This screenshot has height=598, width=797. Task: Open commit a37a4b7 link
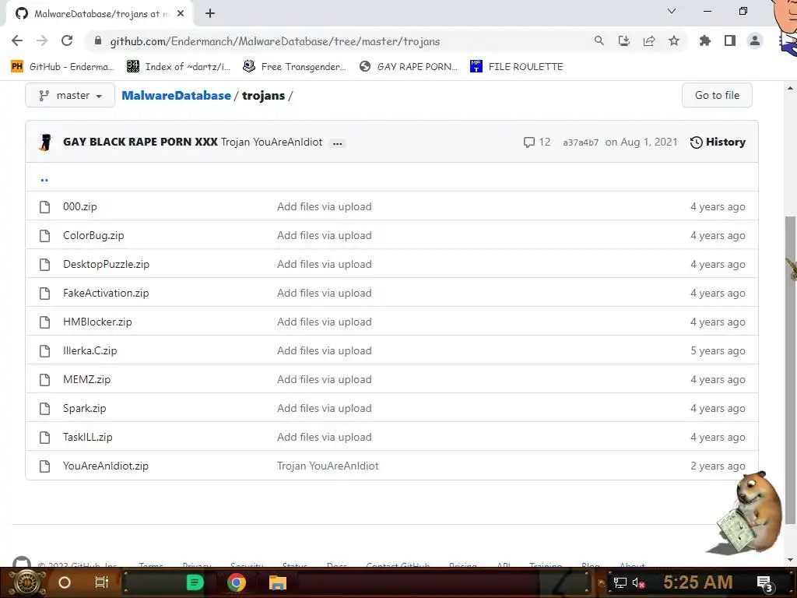point(581,142)
